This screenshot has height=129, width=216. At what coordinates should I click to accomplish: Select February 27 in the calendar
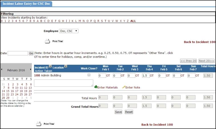tap(30, 94)
